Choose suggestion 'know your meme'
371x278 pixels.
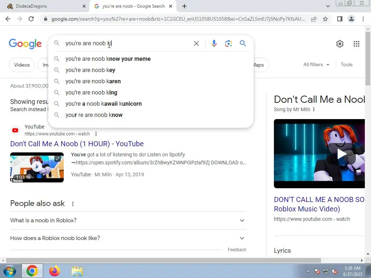click(x=151, y=59)
